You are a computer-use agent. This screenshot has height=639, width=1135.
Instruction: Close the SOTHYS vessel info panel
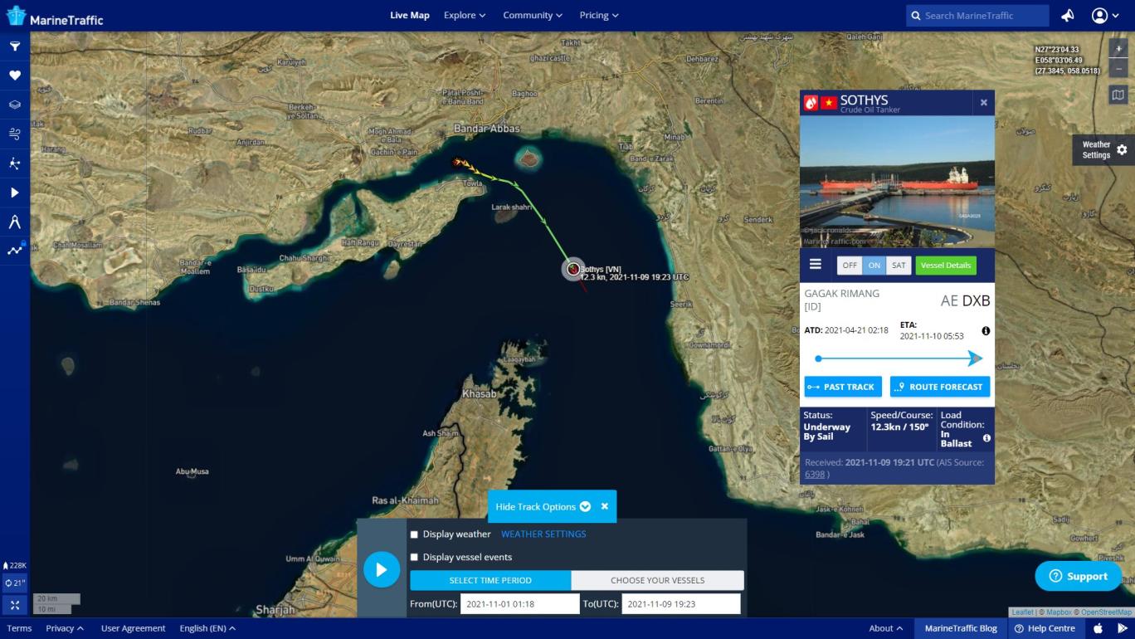point(984,103)
